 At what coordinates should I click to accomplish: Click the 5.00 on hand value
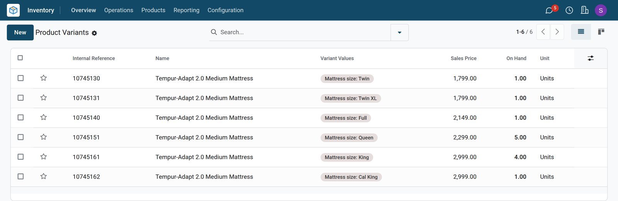click(520, 137)
